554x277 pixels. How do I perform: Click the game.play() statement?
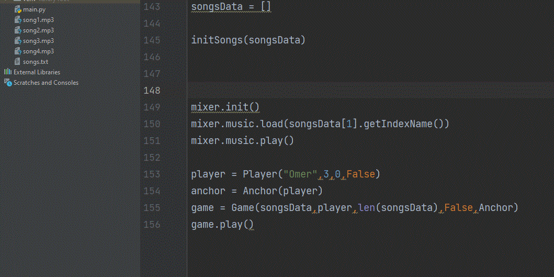click(222, 225)
